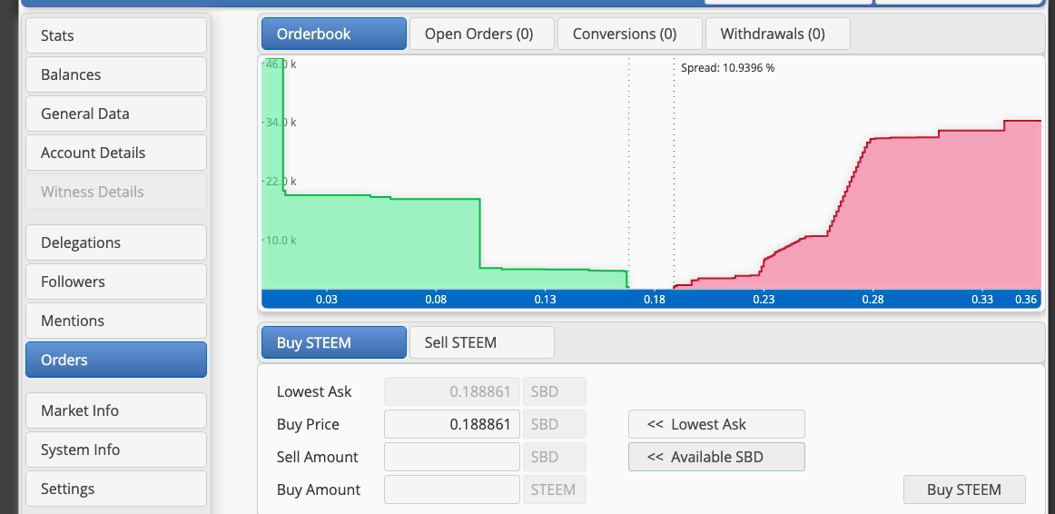This screenshot has height=514, width=1055.
Task: Open Settings from the sidebar
Action: (x=115, y=489)
